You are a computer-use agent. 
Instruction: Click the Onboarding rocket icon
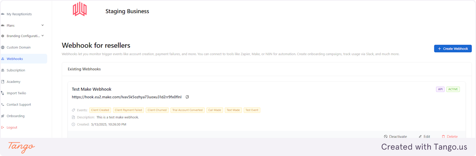pyautogui.click(x=3, y=116)
